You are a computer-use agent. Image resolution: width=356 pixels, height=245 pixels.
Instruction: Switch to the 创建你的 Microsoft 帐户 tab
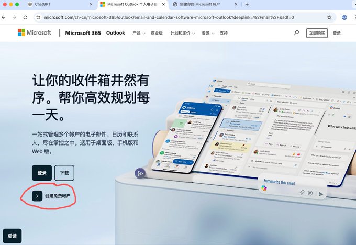pos(205,4)
